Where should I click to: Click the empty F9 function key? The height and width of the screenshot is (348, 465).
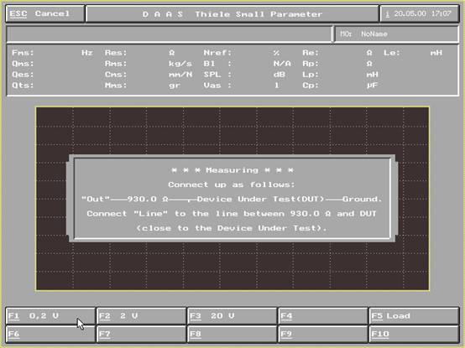(323, 334)
